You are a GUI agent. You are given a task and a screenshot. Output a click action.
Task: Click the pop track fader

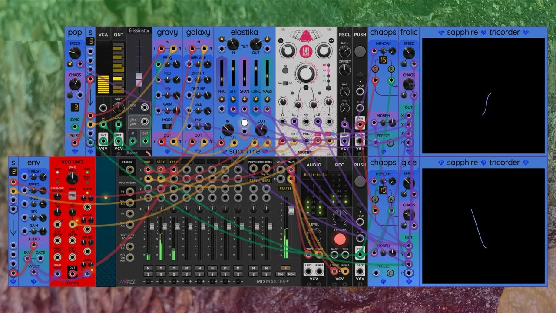tap(152, 226)
